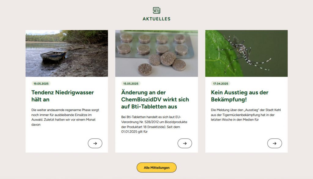Click the 19.05.2025 date badge

tap(41, 84)
